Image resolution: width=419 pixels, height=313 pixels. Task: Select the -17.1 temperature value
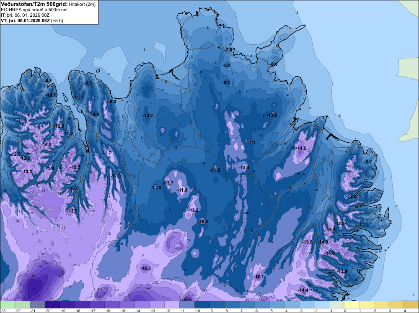(259, 277)
